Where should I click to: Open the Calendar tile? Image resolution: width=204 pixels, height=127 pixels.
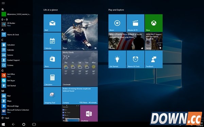(52, 41)
